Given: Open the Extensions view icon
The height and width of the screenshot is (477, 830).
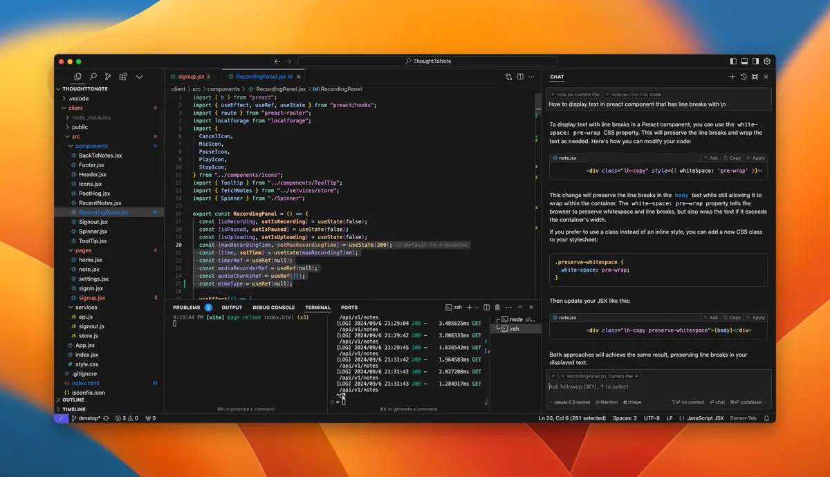Looking at the screenshot, I should [123, 77].
